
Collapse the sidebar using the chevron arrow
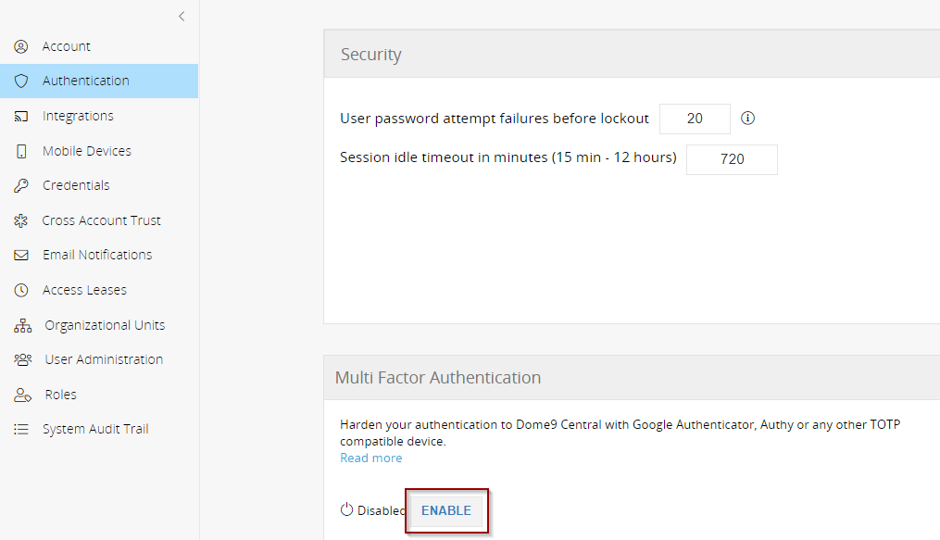182,16
